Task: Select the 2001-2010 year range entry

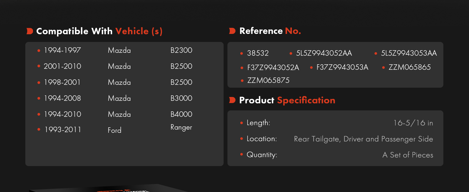Action: [62, 66]
